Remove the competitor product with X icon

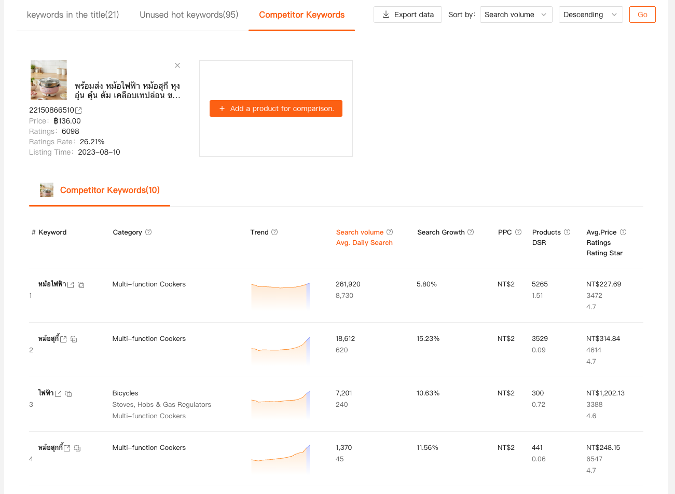tap(177, 65)
